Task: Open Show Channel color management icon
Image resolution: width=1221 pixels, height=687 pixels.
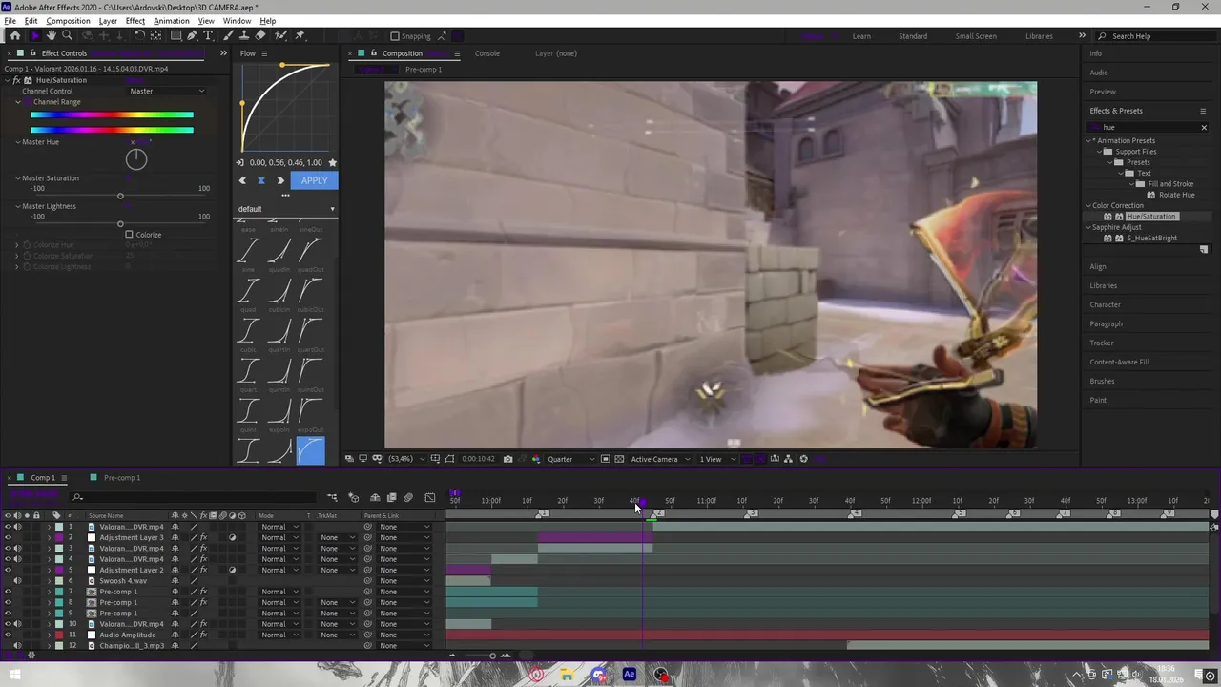Action: pyautogui.click(x=534, y=459)
